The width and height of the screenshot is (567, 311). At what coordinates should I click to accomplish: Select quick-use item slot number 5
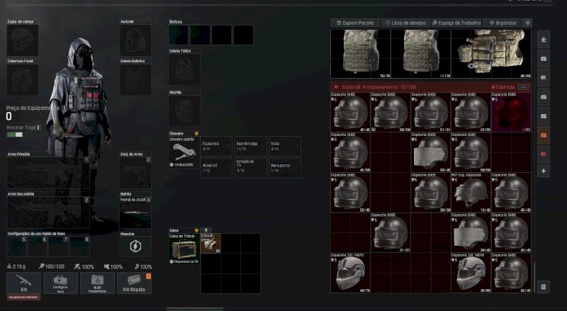(16, 247)
